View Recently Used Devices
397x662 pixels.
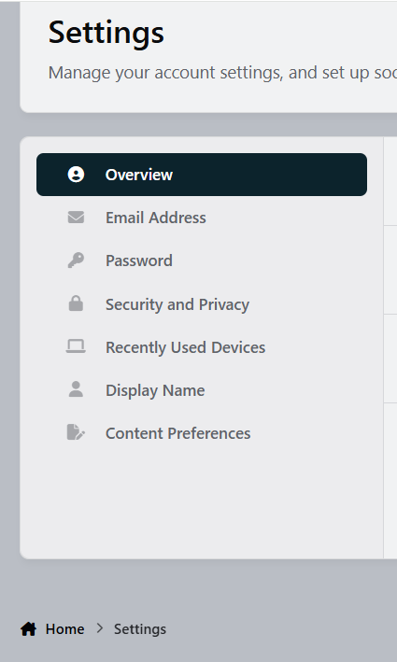pyautogui.click(x=202, y=347)
